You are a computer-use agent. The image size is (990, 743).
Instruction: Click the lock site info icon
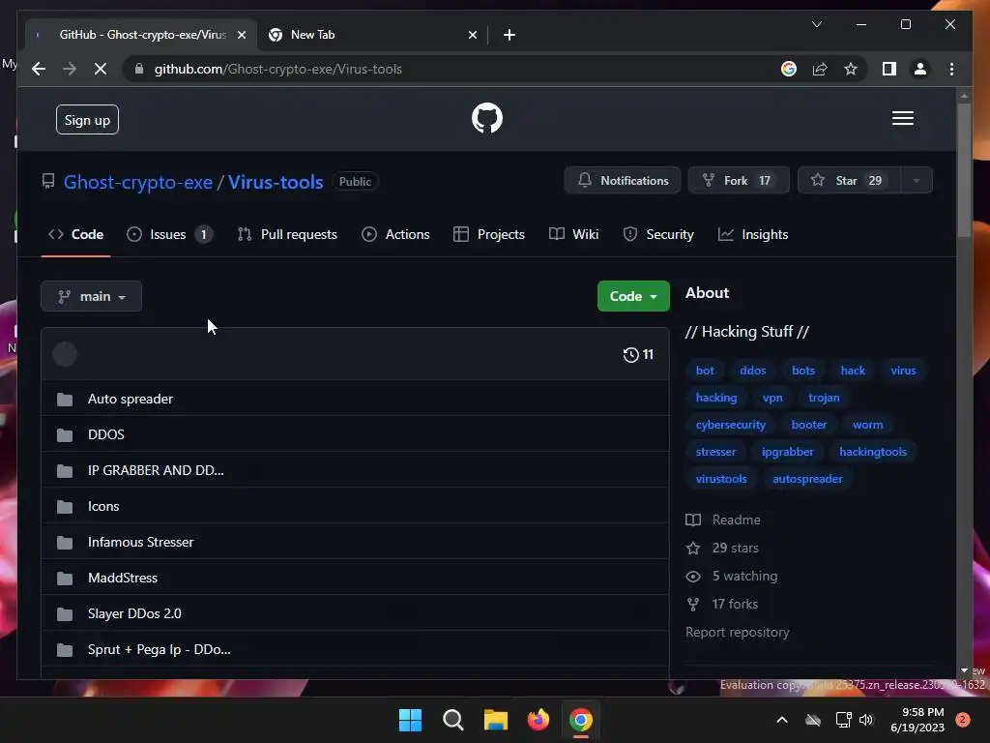[x=139, y=69]
